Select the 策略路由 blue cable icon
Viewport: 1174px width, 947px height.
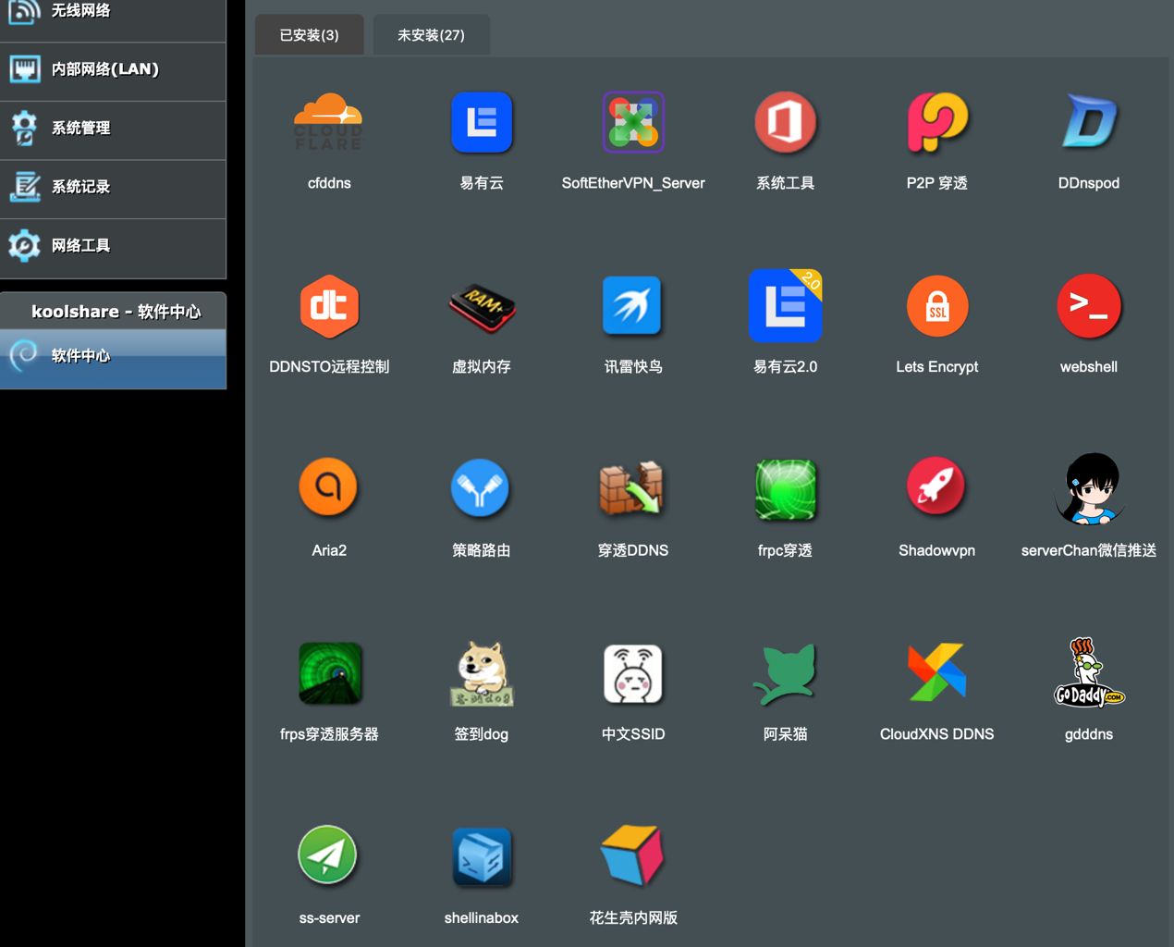pos(480,488)
